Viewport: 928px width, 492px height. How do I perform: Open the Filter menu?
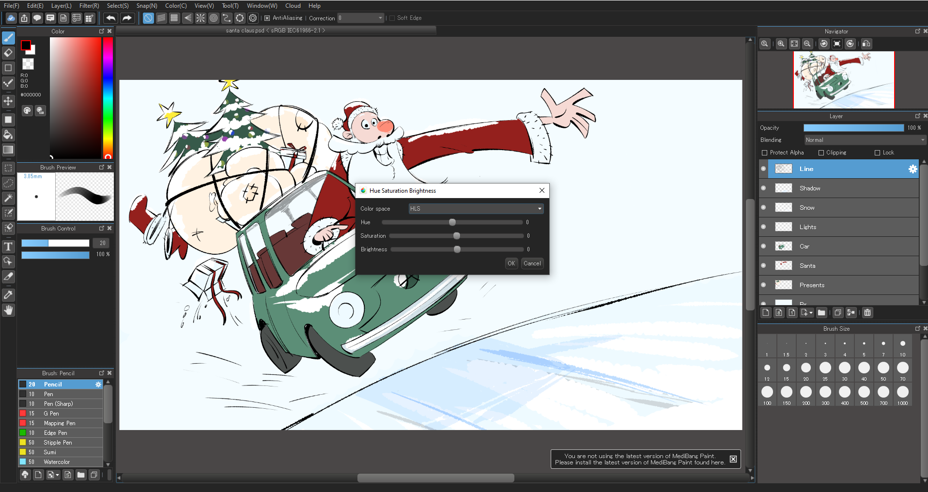coord(89,6)
